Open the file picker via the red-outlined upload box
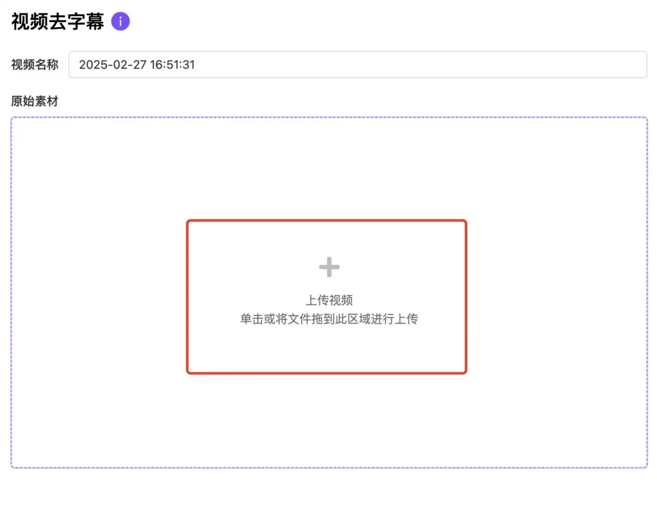Image resolution: width=657 pixels, height=512 pixels. pyautogui.click(x=327, y=296)
